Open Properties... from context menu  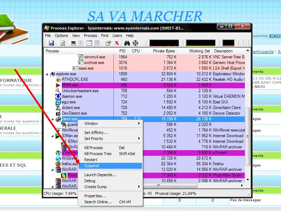coord(110,196)
